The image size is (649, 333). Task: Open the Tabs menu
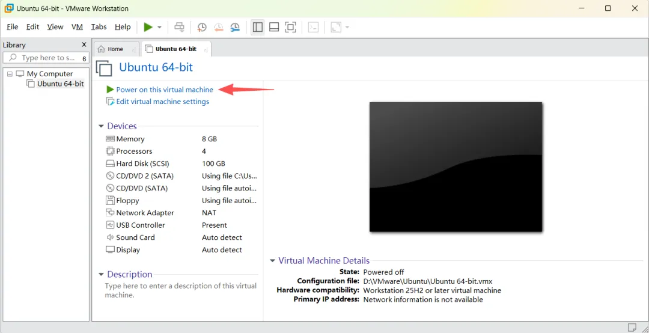click(x=99, y=27)
